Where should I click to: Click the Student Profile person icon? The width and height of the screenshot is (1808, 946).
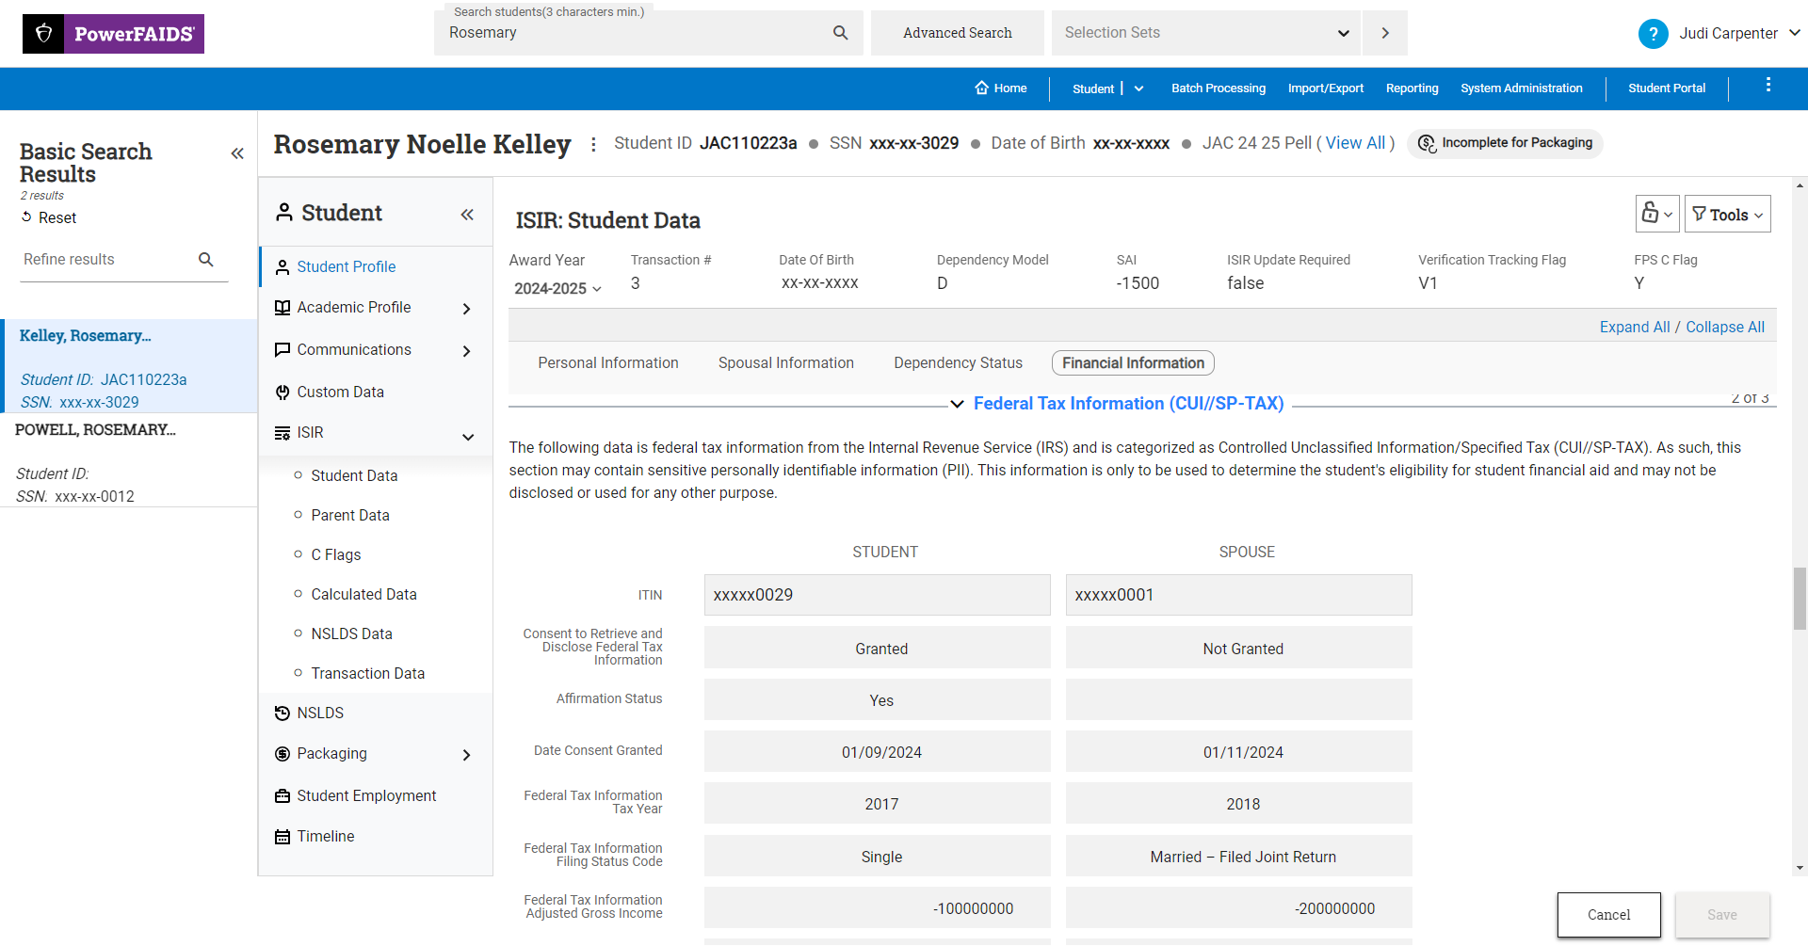click(x=282, y=267)
